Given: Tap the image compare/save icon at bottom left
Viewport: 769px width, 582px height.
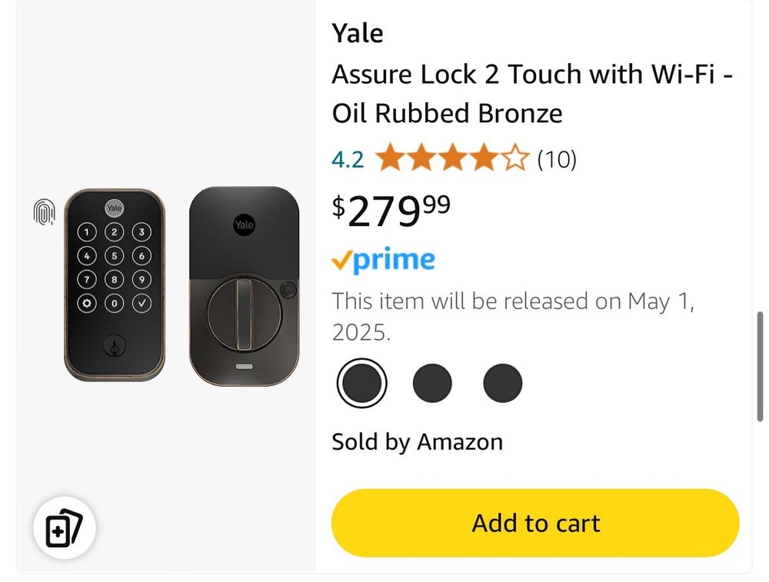Looking at the screenshot, I should tap(65, 527).
